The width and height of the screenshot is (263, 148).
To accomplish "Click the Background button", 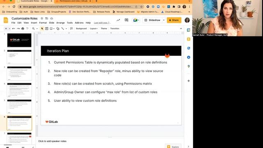I will [x=81, y=28].
